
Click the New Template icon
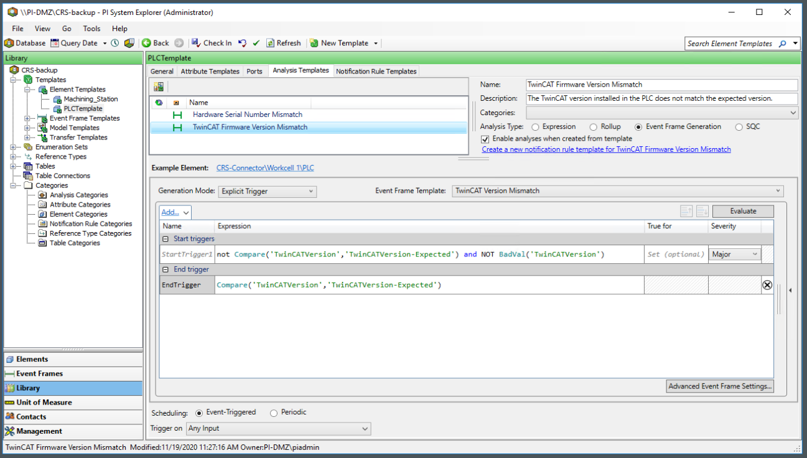tap(314, 43)
